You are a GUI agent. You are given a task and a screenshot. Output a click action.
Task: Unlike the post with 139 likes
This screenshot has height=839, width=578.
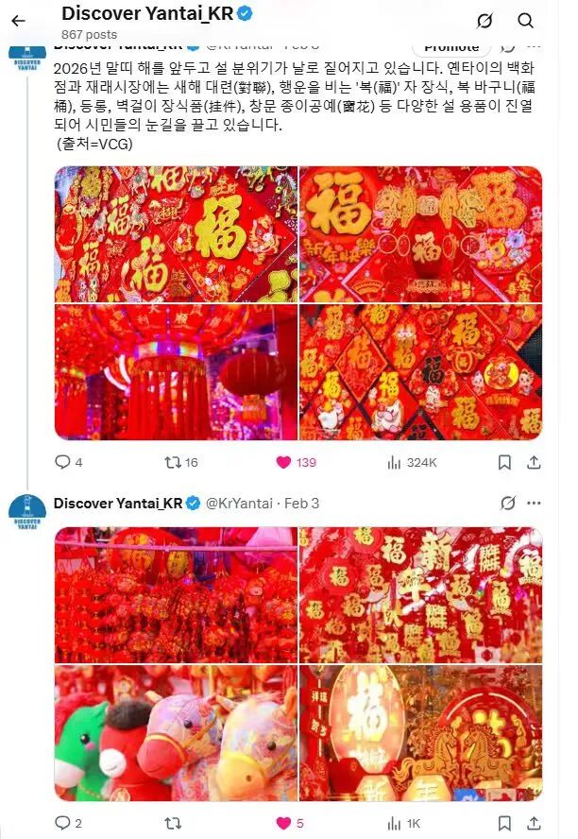(297, 462)
